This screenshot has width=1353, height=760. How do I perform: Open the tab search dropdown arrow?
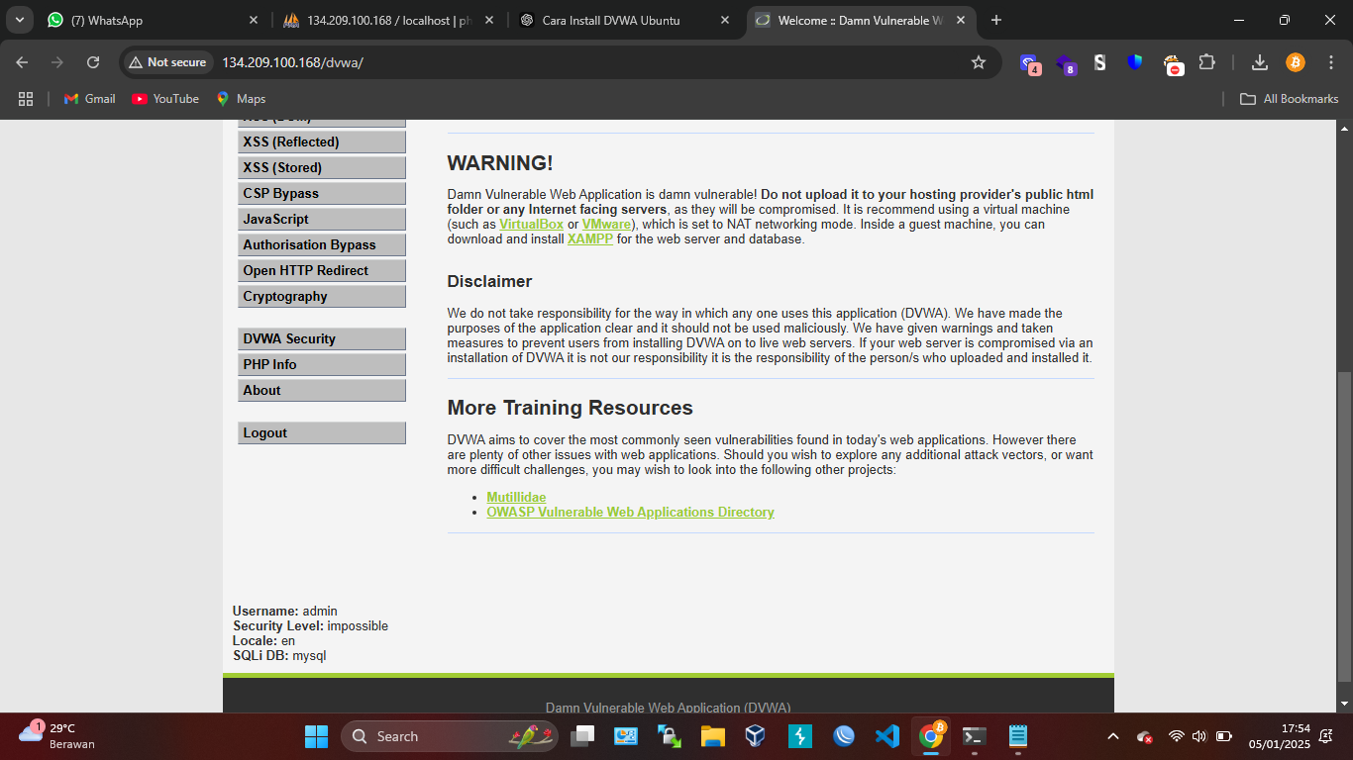click(x=19, y=20)
